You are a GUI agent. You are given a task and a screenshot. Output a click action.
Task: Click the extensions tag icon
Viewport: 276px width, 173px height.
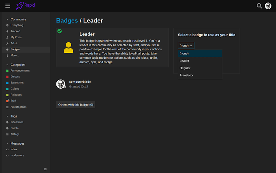click(7, 122)
